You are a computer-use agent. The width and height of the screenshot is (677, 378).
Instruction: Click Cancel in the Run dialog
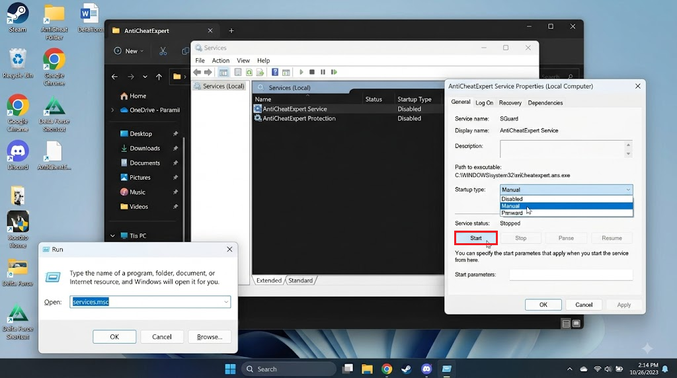tap(162, 336)
